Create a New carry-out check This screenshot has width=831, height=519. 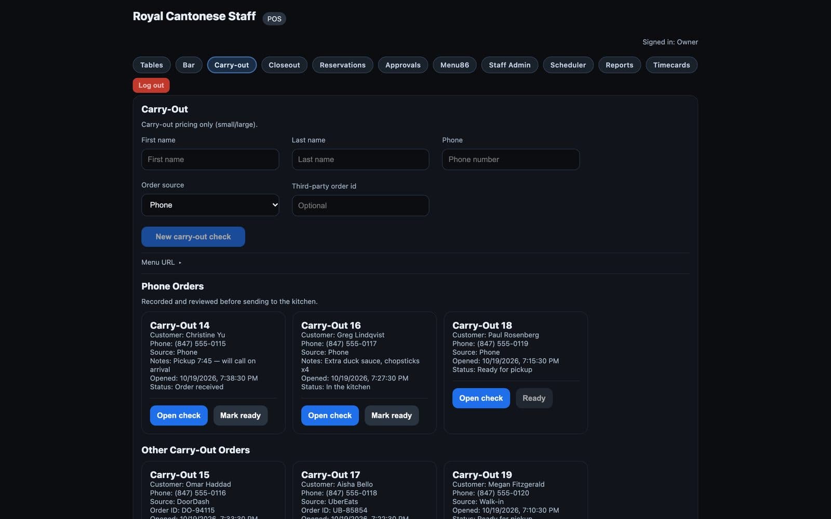pyautogui.click(x=193, y=237)
